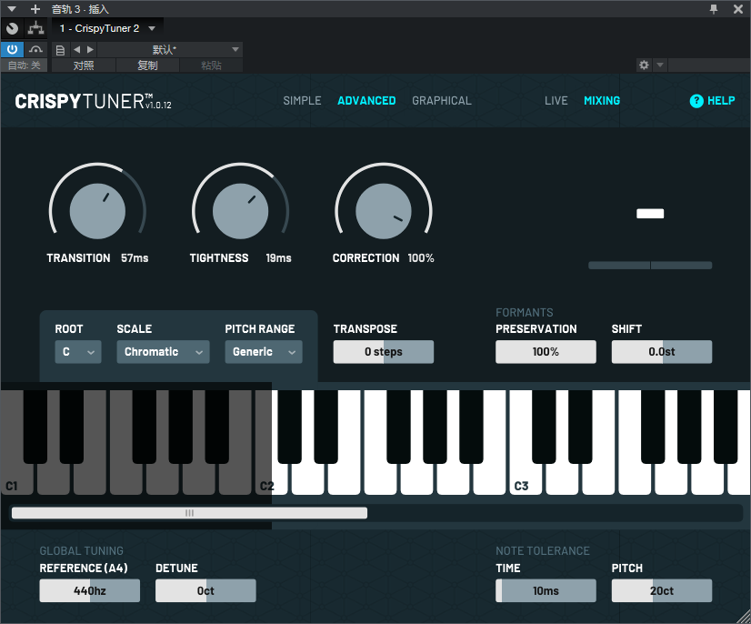751x624 pixels.
Task: Open the 1 - CrispyTuner 2 plugin dropdown
Action: (107, 29)
